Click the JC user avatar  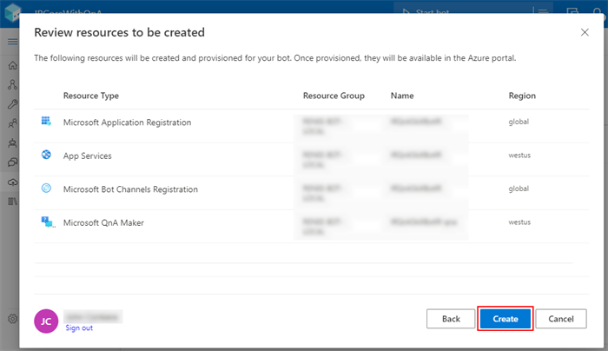pyautogui.click(x=46, y=321)
